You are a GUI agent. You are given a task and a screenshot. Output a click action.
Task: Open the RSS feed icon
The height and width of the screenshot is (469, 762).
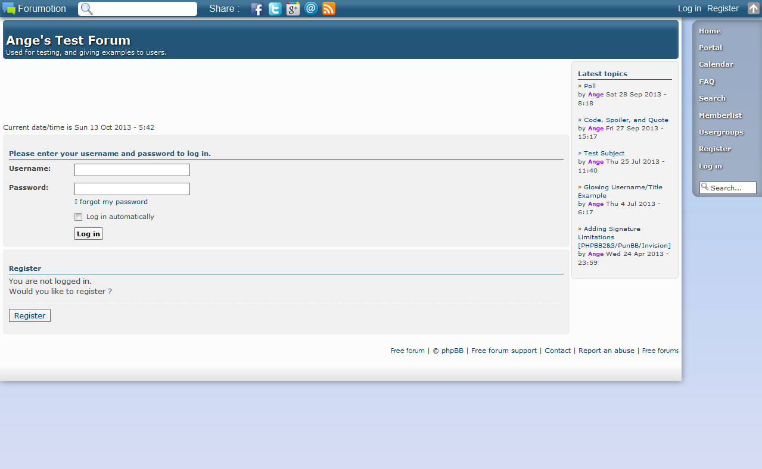[329, 9]
